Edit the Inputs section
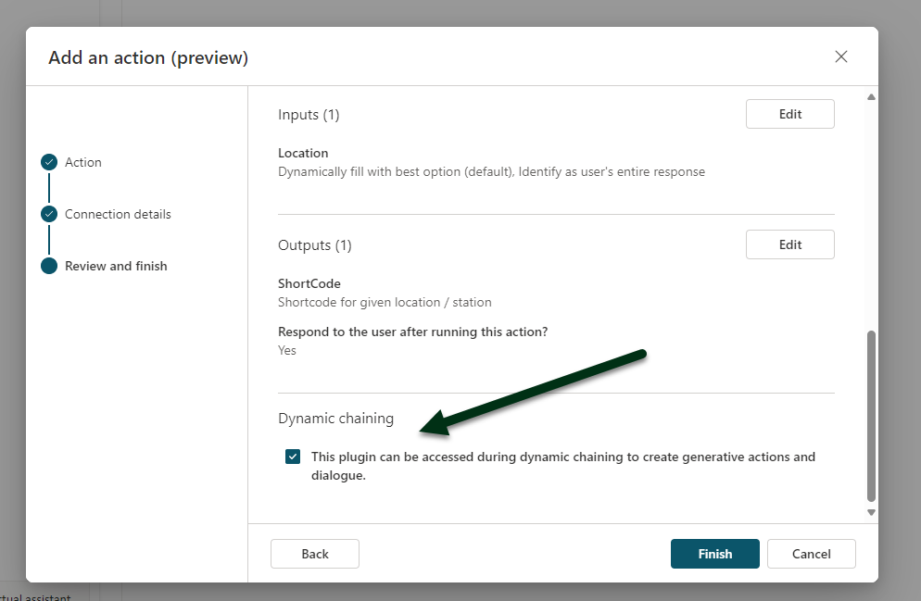 (789, 114)
